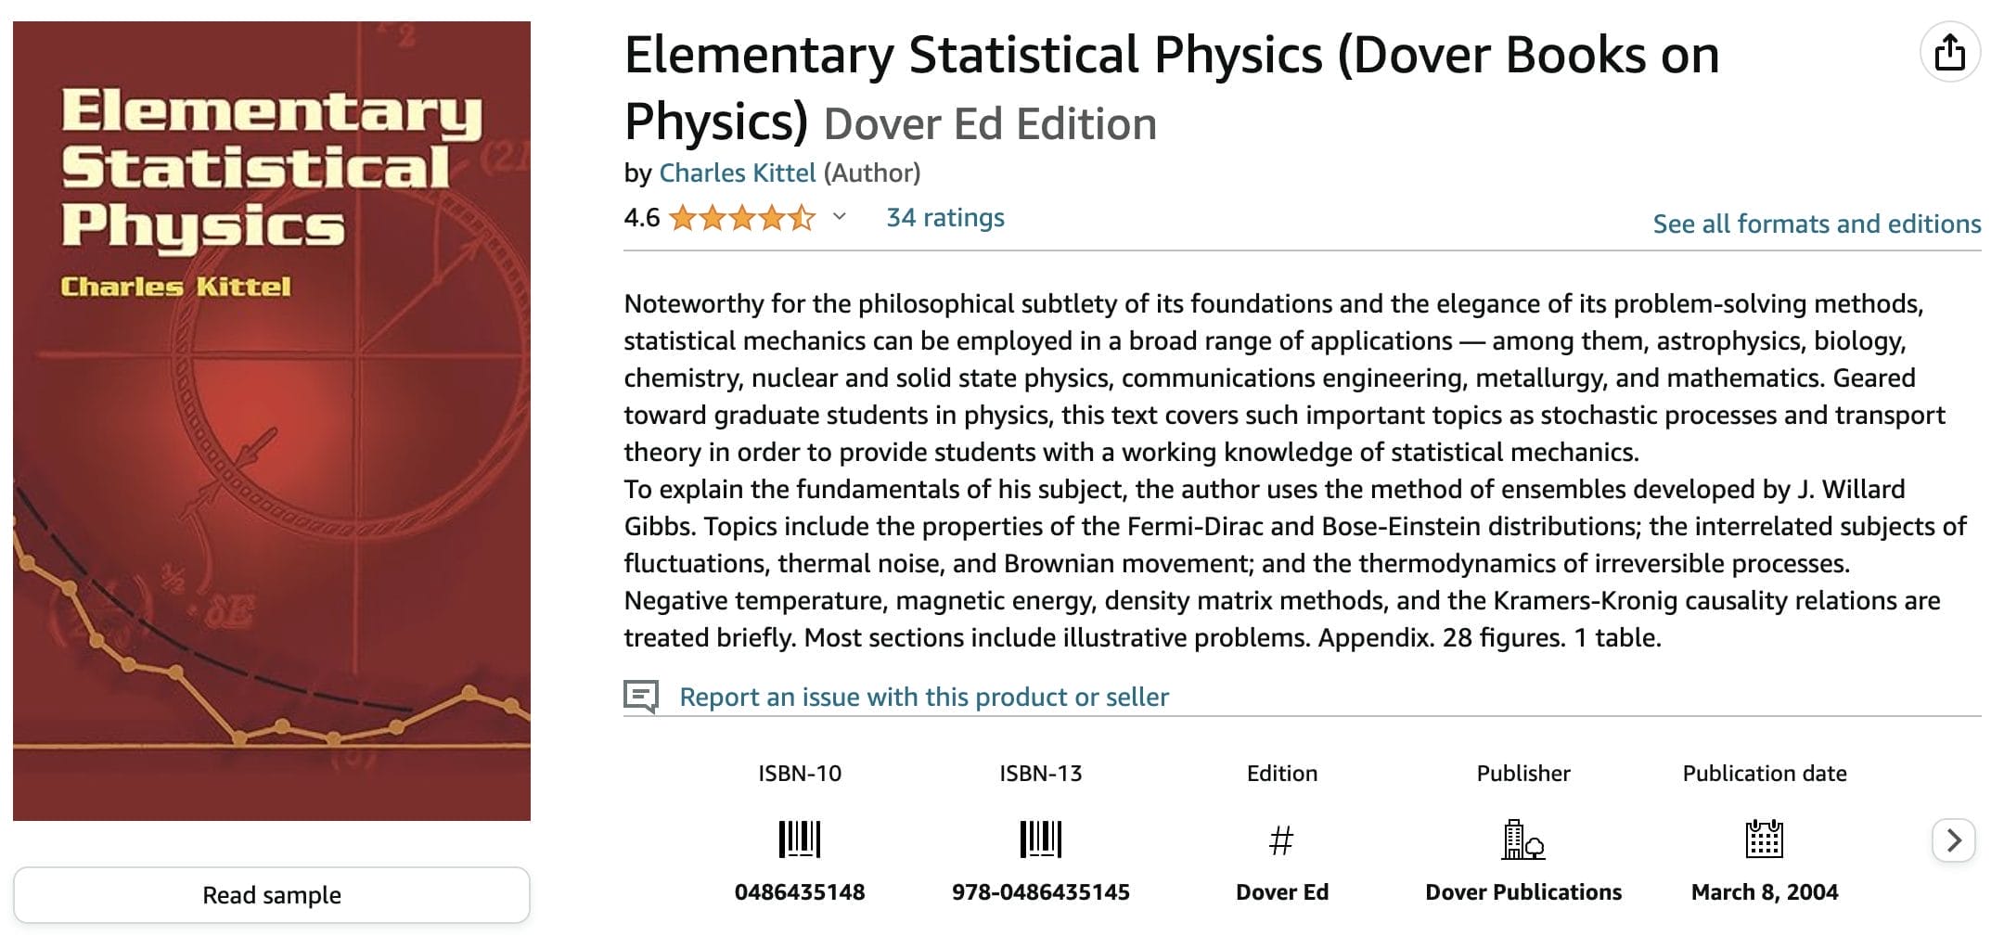The width and height of the screenshot is (2004, 948).
Task: Click the Dover Publications publisher name
Action: point(1523,892)
